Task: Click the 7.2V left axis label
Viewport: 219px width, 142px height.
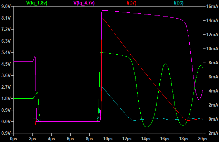Action: click(x=6, y=30)
